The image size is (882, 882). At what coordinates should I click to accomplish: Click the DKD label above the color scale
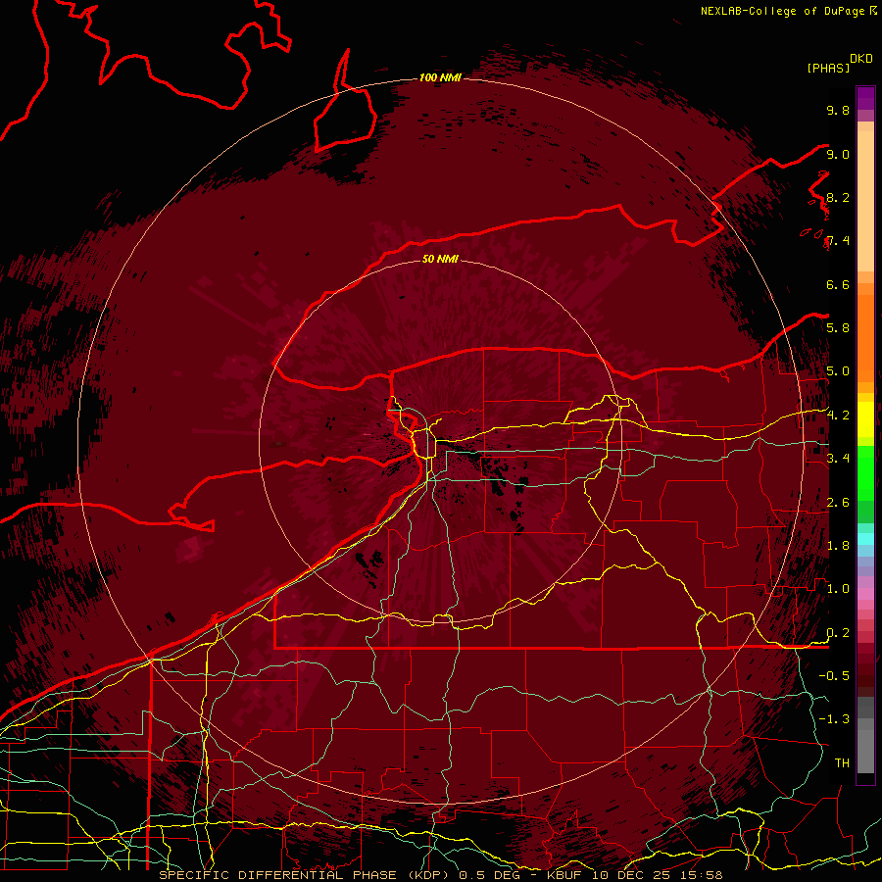pos(861,59)
